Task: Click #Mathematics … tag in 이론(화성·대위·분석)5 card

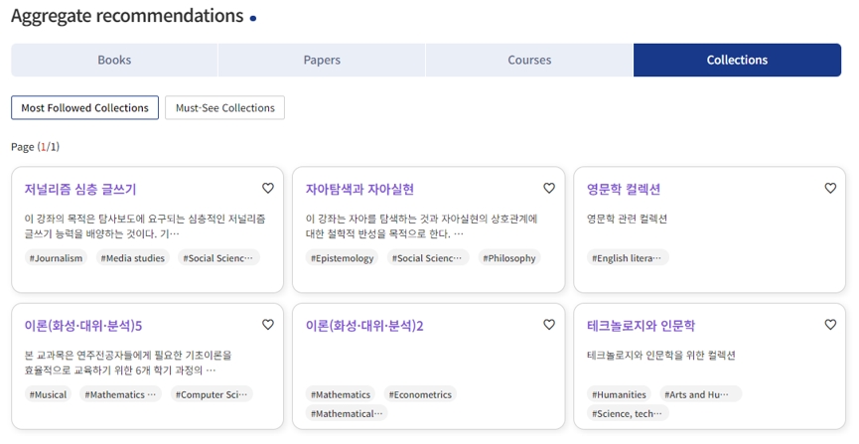Action: [120, 394]
